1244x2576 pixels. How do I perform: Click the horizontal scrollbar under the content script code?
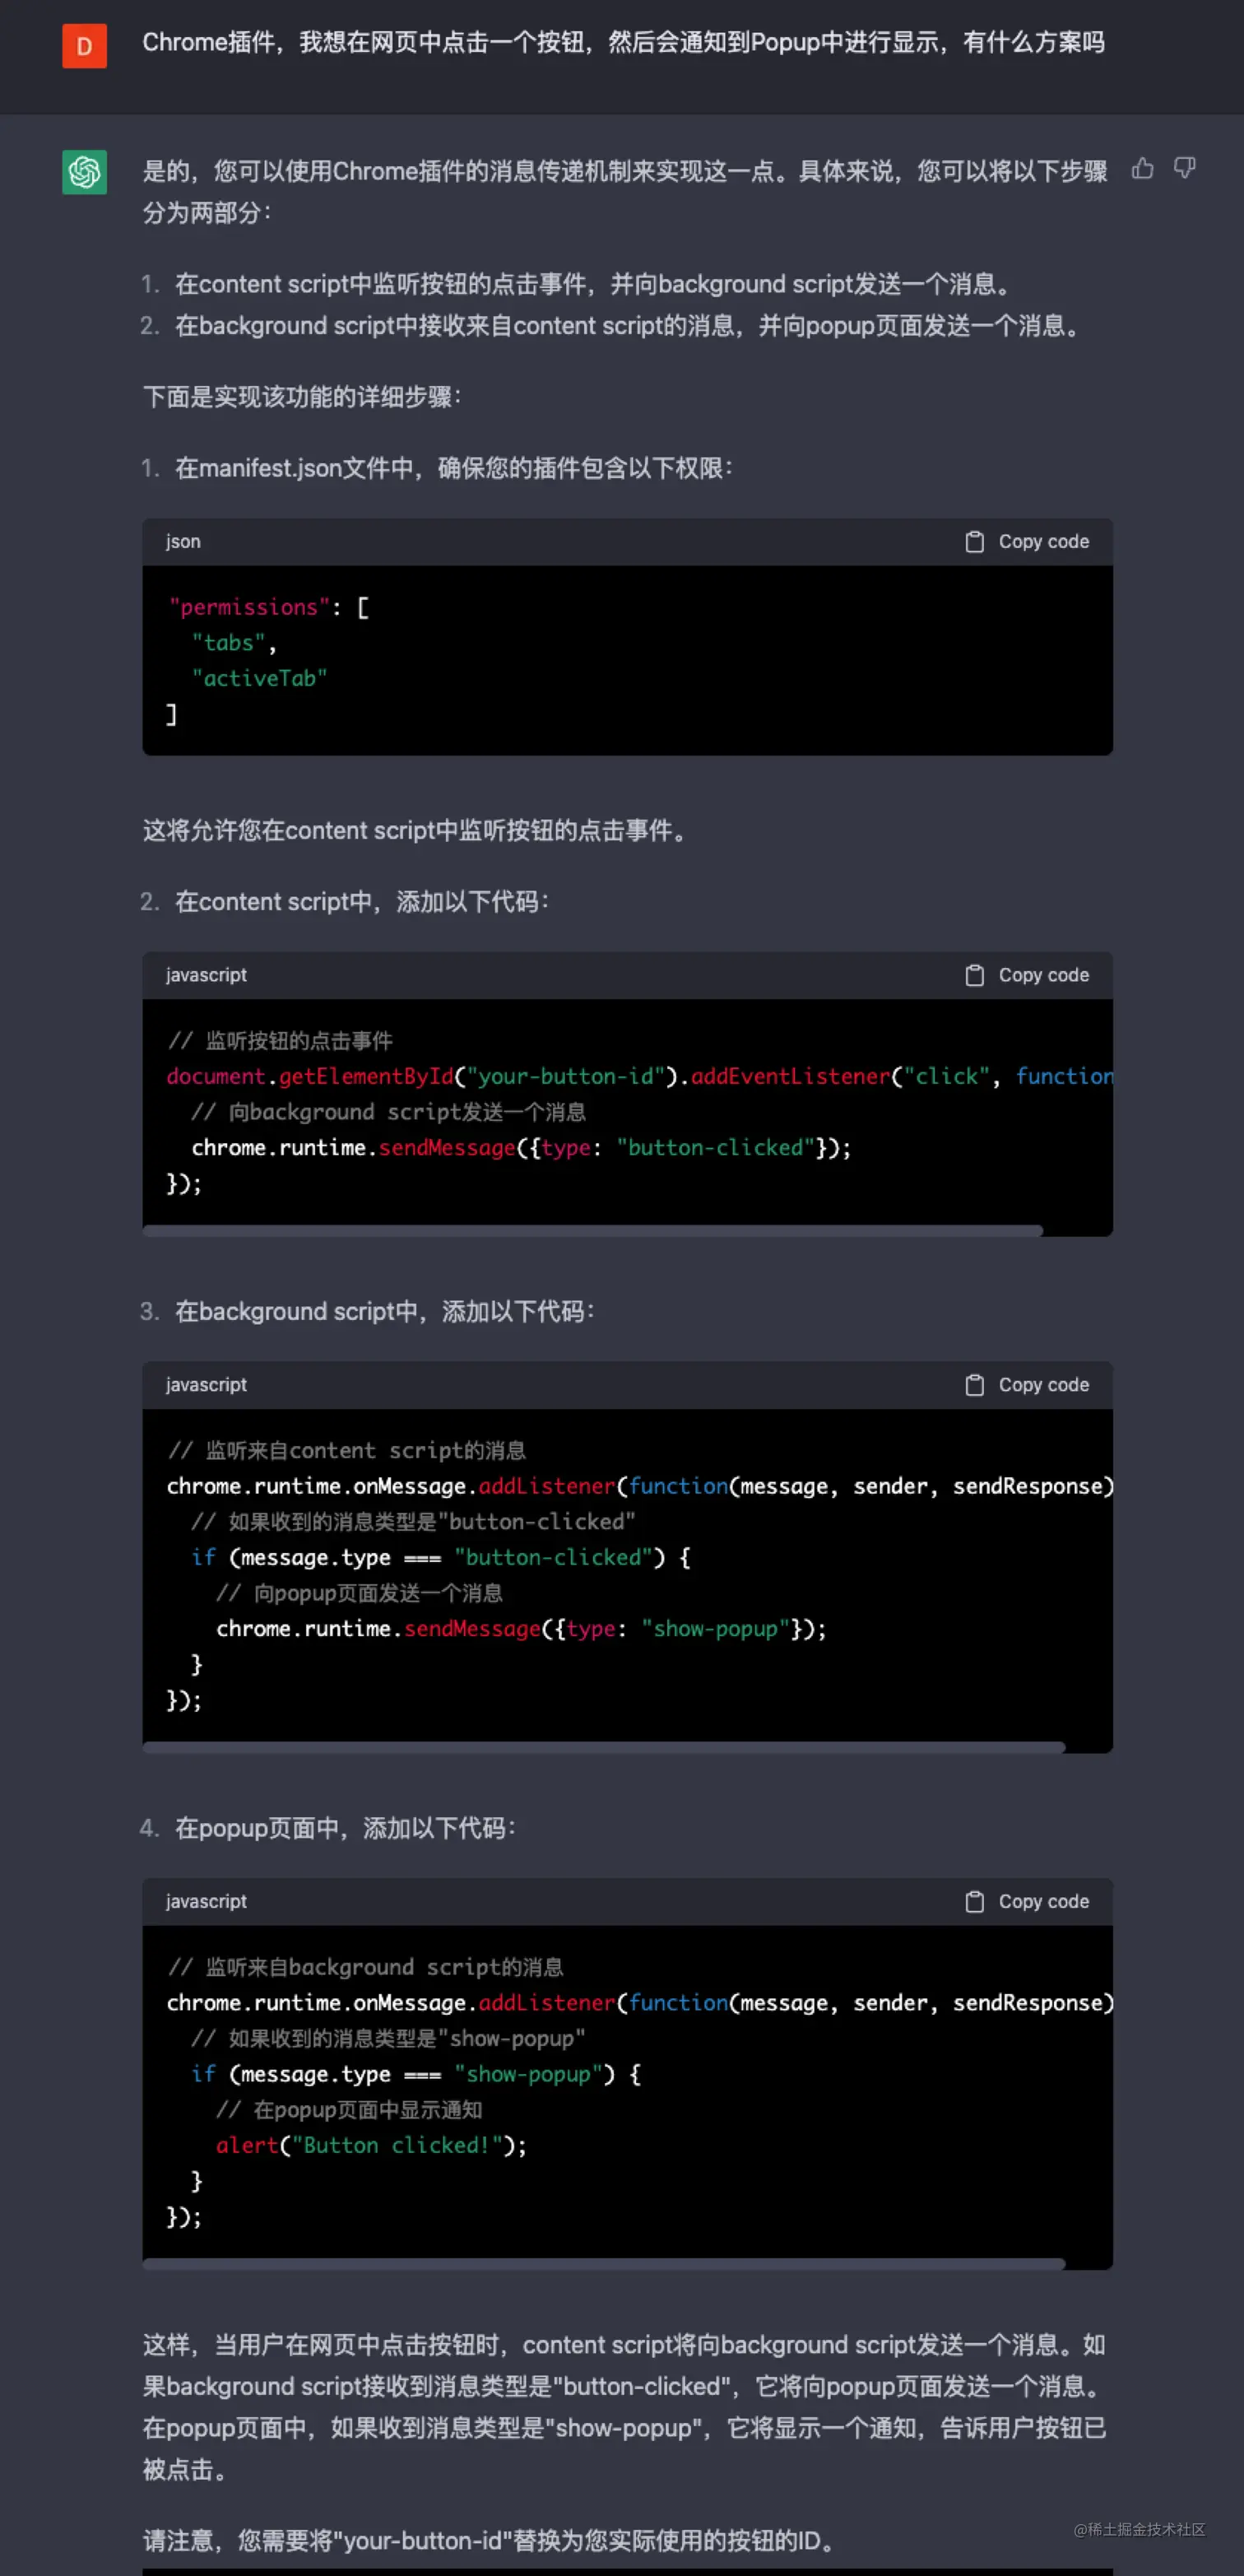[x=592, y=1231]
